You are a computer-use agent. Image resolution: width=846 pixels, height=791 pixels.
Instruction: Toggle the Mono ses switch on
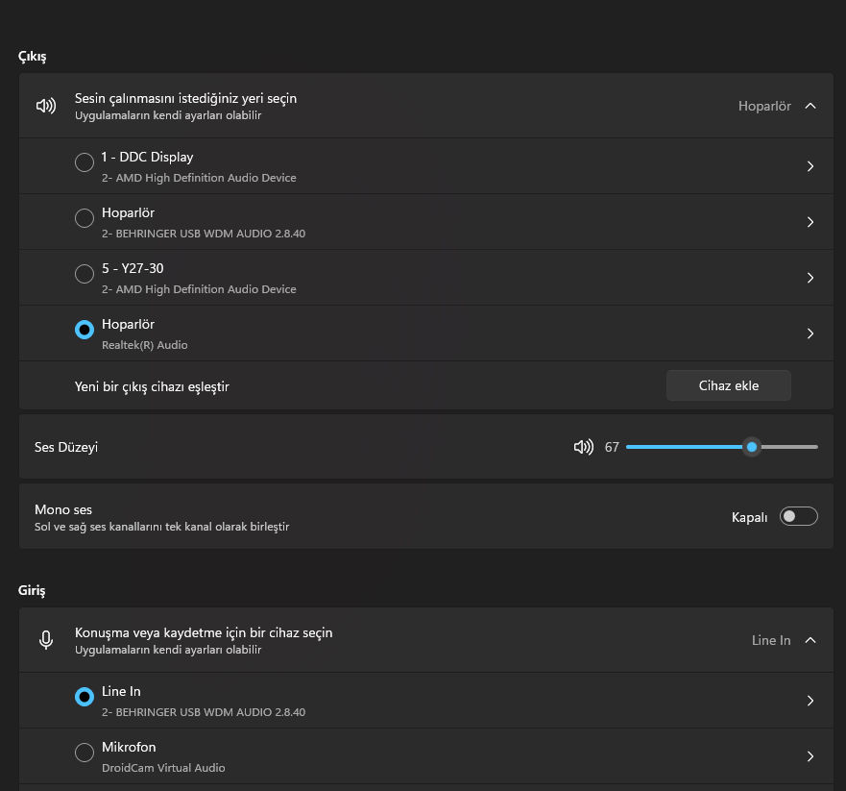pyautogui.click(x=799, y=517)
